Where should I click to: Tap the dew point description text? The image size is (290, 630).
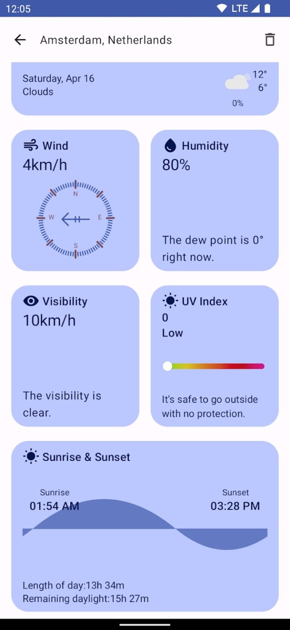tap(213, 248)
